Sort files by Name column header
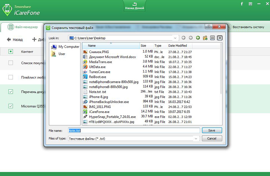This screenshot has width=270, height=176. pyautogui.click(x=111, y=46)
